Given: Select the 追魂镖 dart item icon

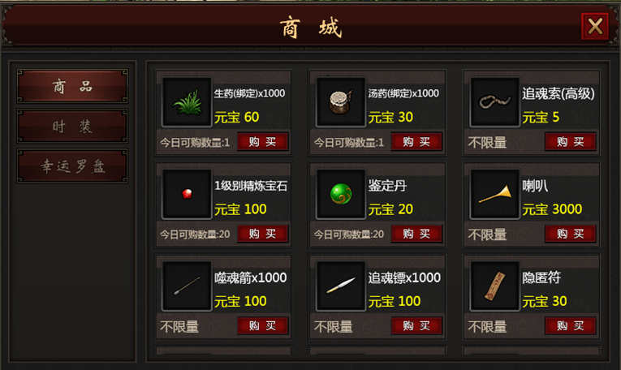Looking at the screenshot, I should click(341, 286).
